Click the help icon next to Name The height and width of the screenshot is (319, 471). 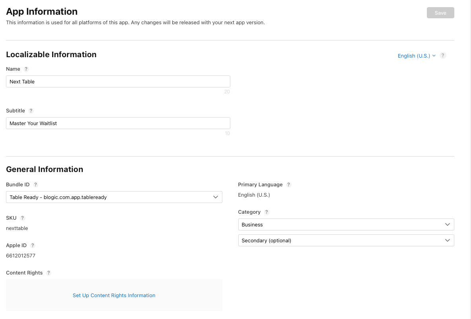[26, 69]
